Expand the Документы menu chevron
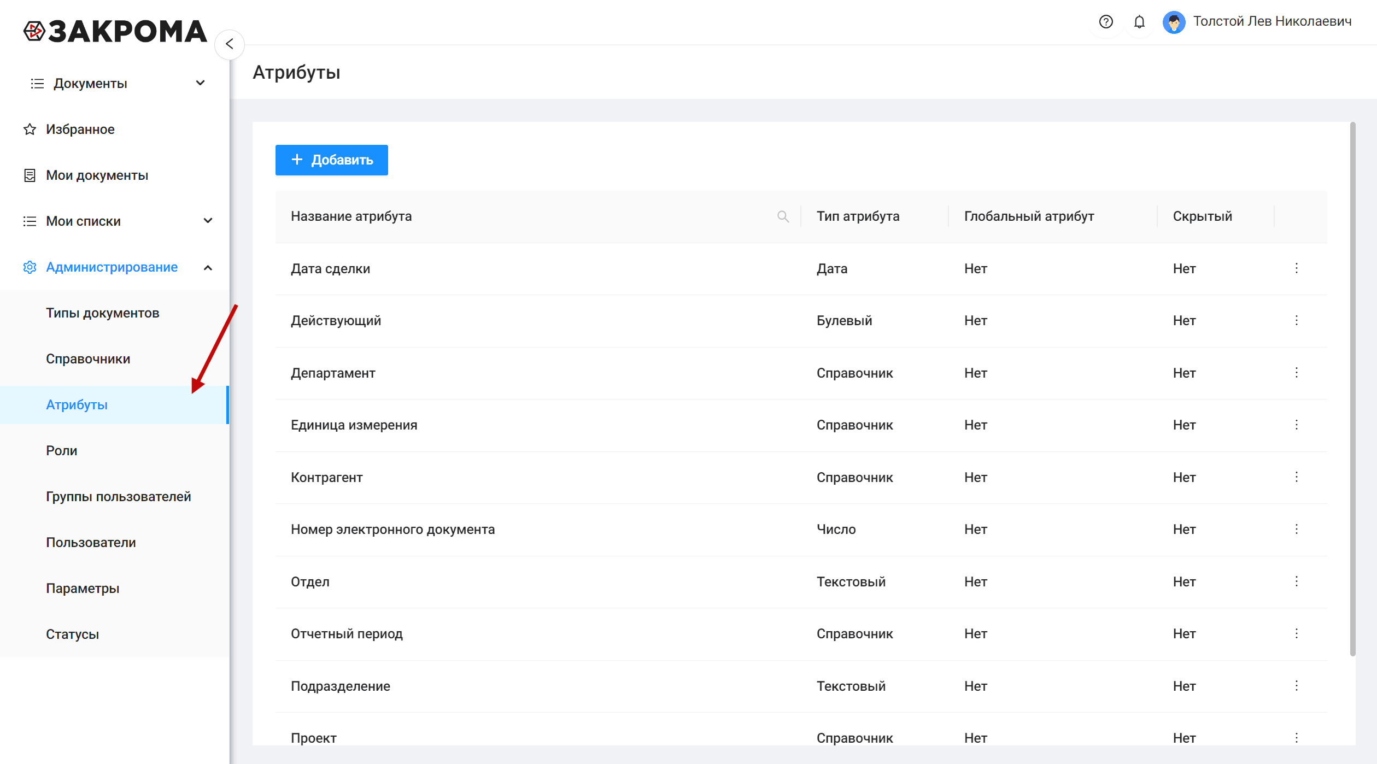The height and width of the screenshot is (764, 1377). pos(201,83)
